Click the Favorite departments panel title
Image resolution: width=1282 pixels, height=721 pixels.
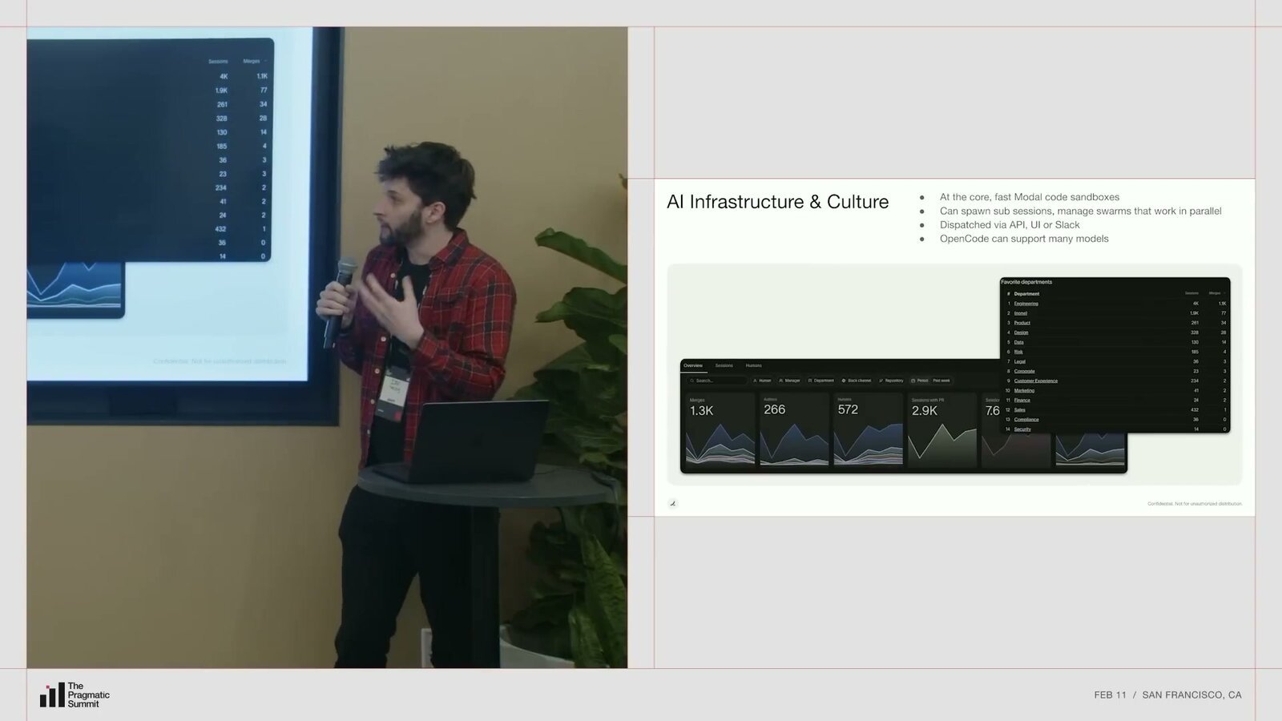pos(1026,282)
